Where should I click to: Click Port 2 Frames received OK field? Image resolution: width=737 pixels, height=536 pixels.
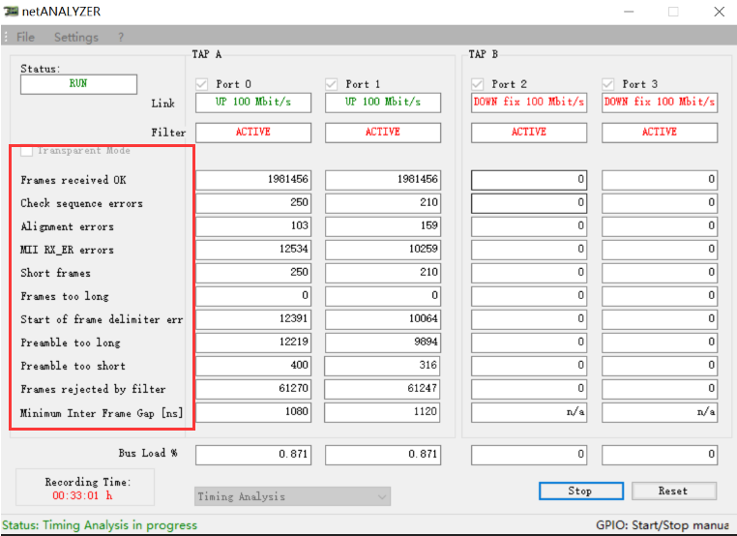point(529,180)
